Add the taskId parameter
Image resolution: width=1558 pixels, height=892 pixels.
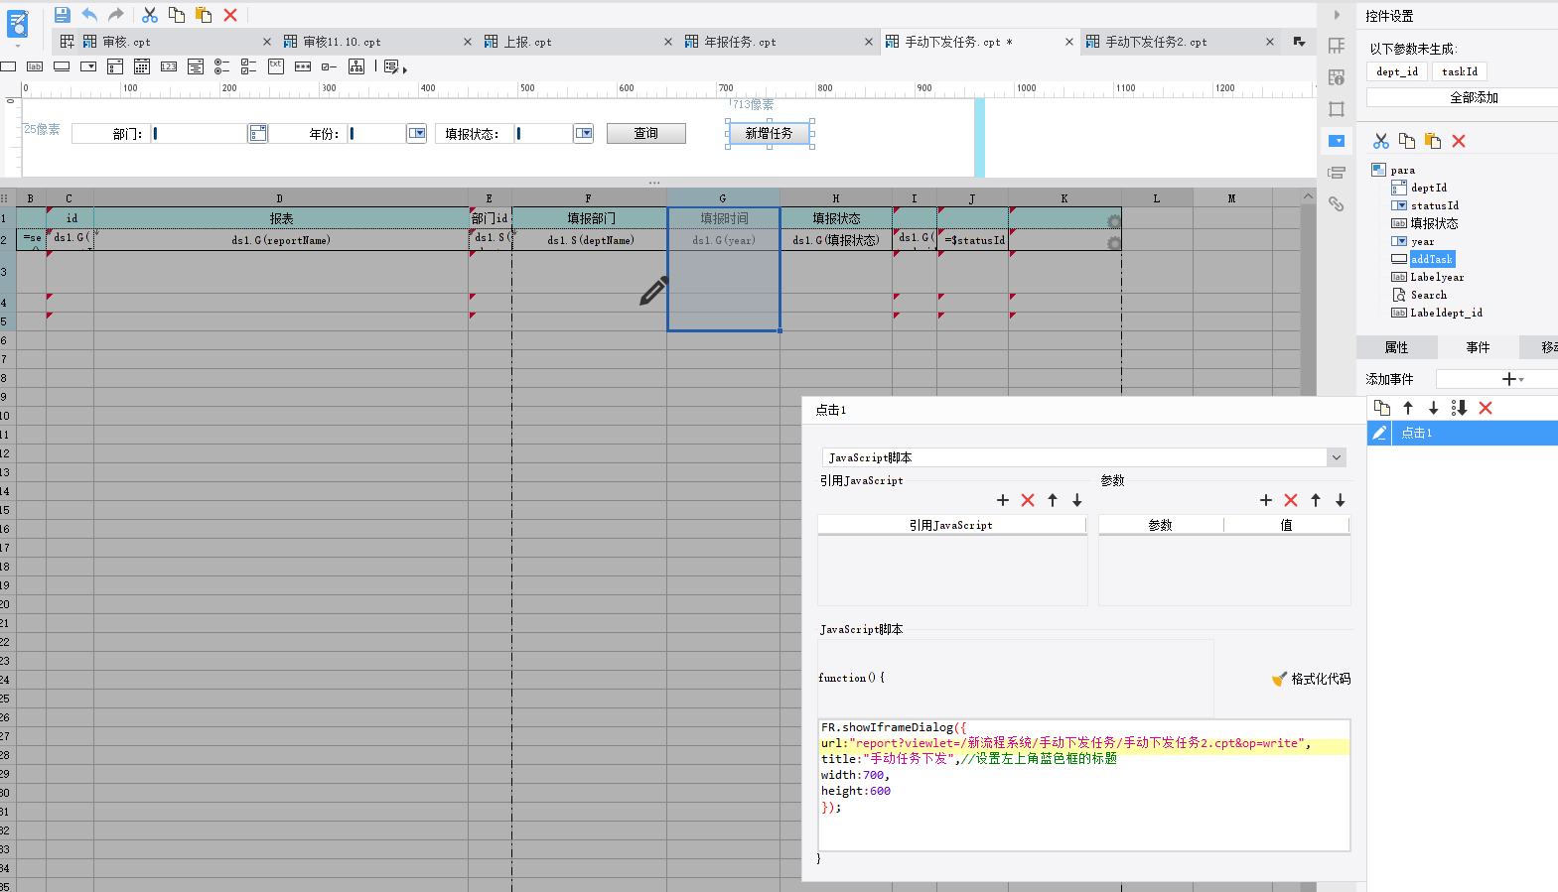point(1460,71)
